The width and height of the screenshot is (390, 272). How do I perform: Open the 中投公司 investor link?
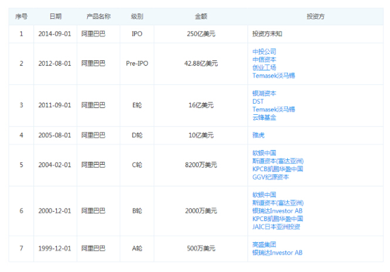click(x=264, y=52)
